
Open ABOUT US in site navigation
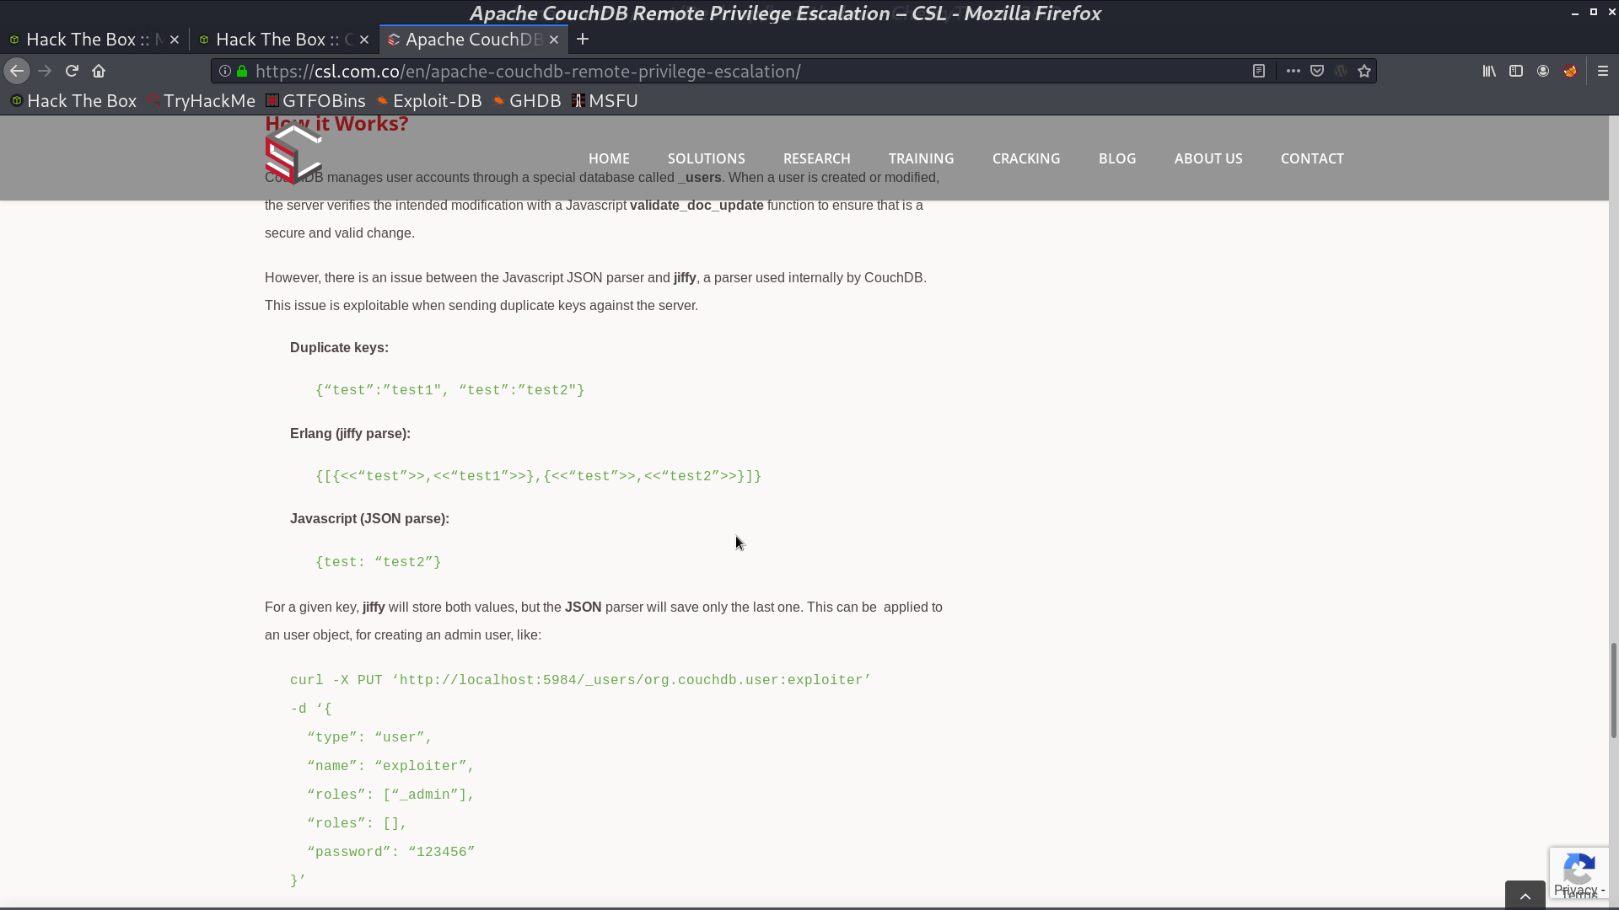pyautogui.click(x=1208, y=158)
